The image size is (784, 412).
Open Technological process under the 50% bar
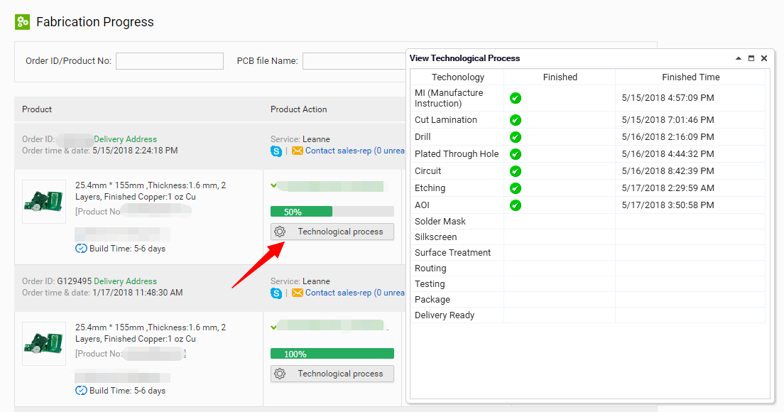point(332,232)
